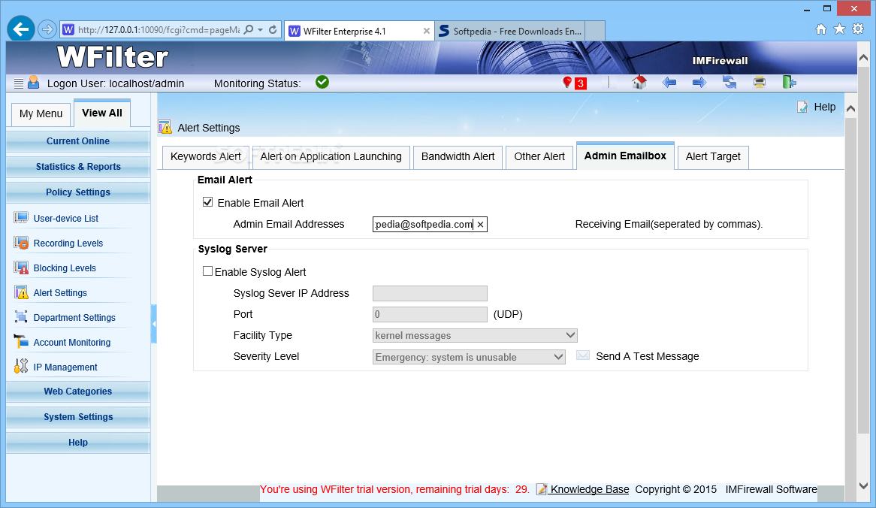Click the Account Monitoring icon
This screenshot has height=508, width=876.
pos(21,341)
